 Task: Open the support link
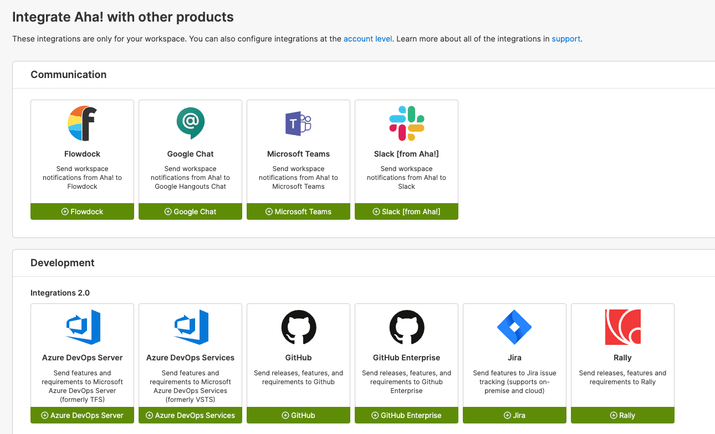[x=566, y=39]
